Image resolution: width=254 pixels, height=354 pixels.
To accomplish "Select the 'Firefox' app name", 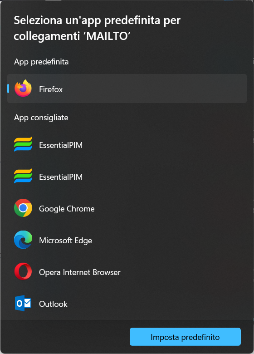I will 51,89.
